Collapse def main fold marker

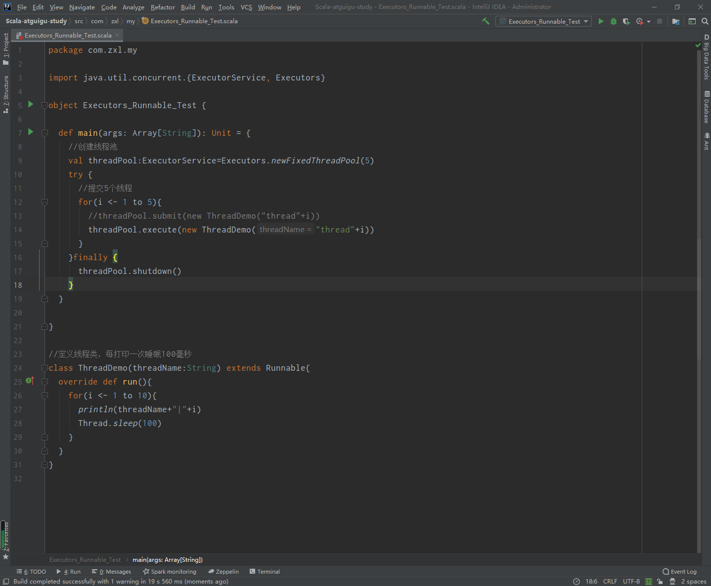coord(44,133)
